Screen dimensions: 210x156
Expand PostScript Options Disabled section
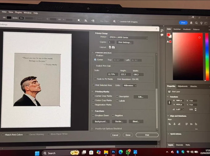pos(92,129)
